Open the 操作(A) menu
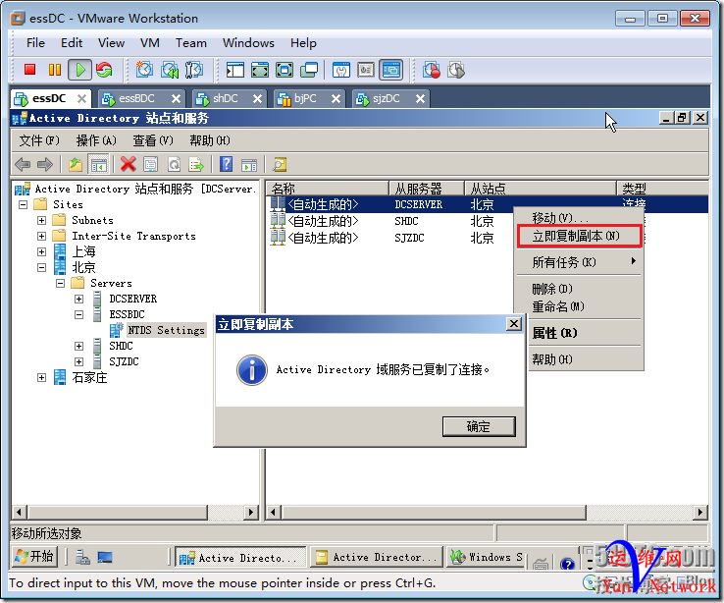 (x=96, y=140)
